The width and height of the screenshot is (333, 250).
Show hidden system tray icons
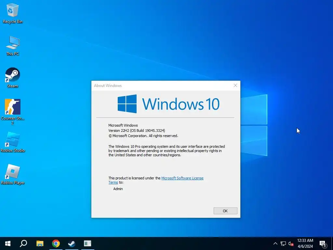click(275, 243)
